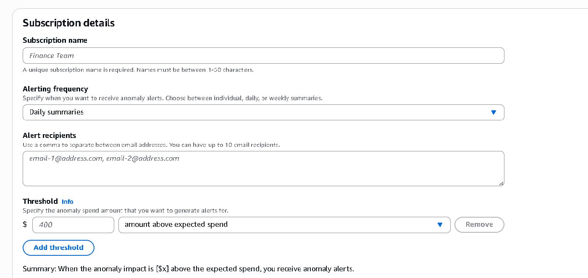588x278 pixels.
Task: Click the Alert recipients text area
Action: point(263,169)
